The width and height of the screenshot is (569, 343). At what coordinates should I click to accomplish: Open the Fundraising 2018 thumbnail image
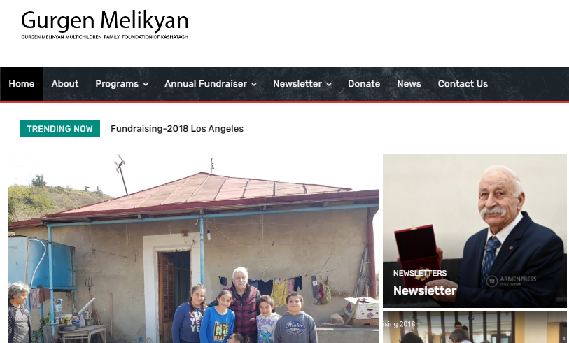click(475, 328)
